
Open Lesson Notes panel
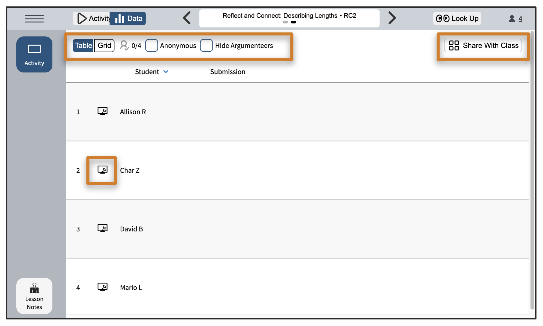tap(34, 296)
